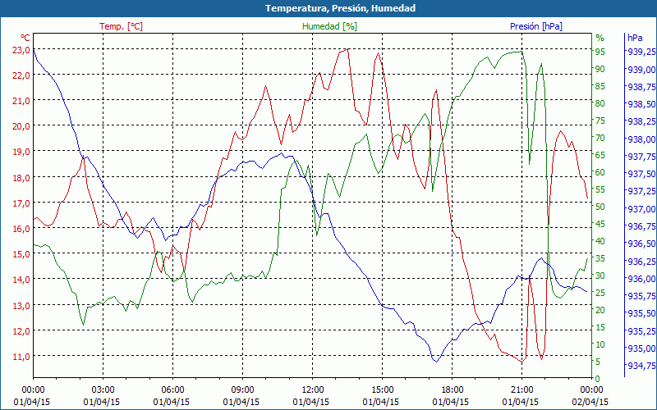
Task: Click the green '50' humidity axis value
Action: 600,207
